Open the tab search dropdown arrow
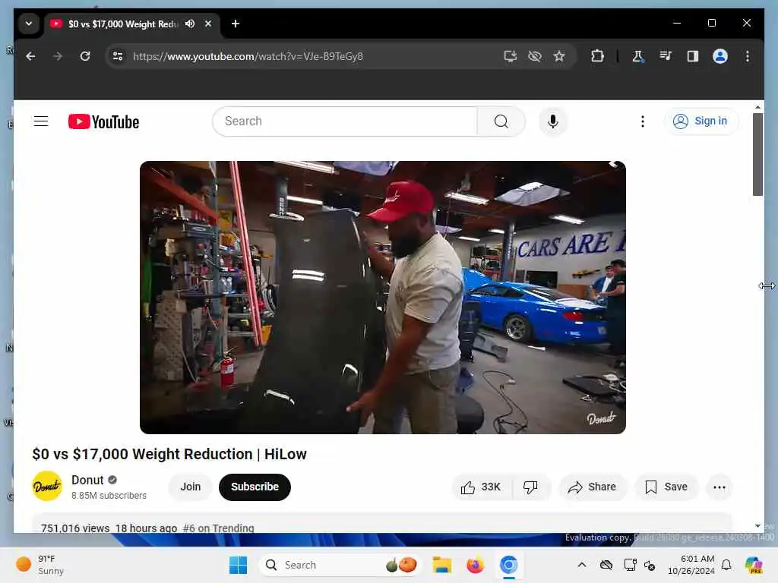778x583 pixels. (29, 24)
